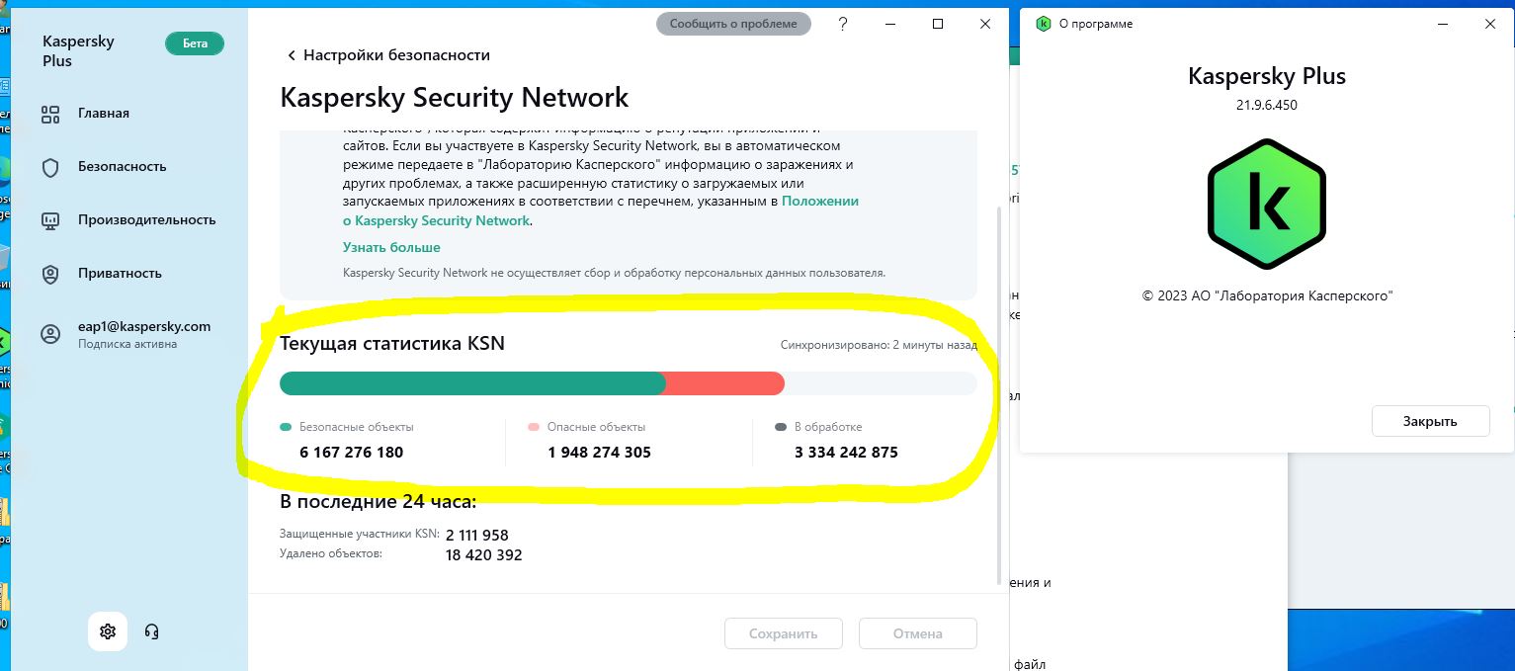The image size is (1515, 671).
Task: Click the Бета badge next to Kaspersky Plus
Action: pos(195,43)
